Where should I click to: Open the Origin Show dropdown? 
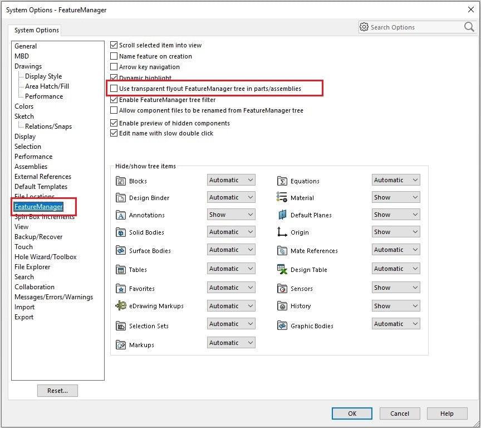[396, 232]
